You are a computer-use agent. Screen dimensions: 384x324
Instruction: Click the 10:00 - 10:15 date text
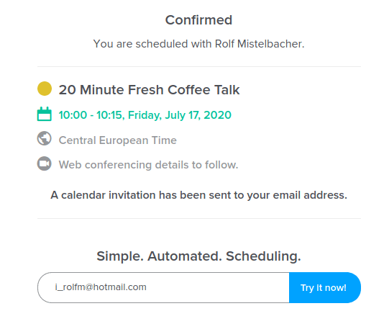click(91, 114)
